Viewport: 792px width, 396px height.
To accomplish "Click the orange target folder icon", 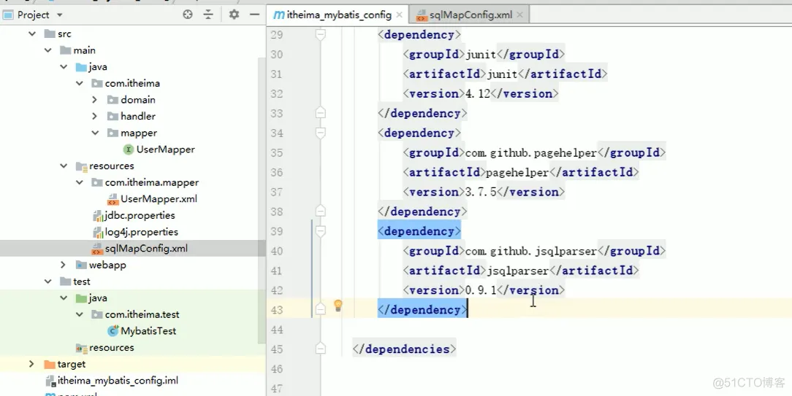I will [50, 364].
